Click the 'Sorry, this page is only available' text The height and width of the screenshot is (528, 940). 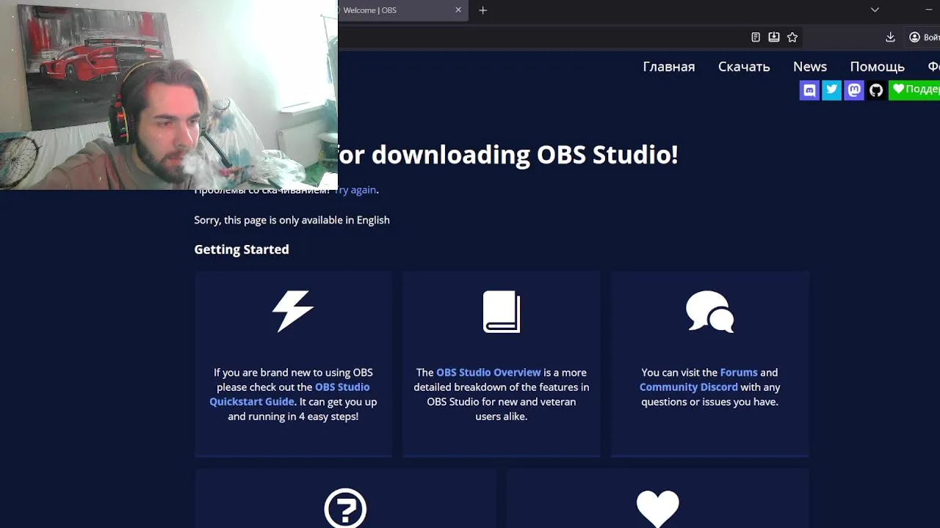(x=292, y=220)
